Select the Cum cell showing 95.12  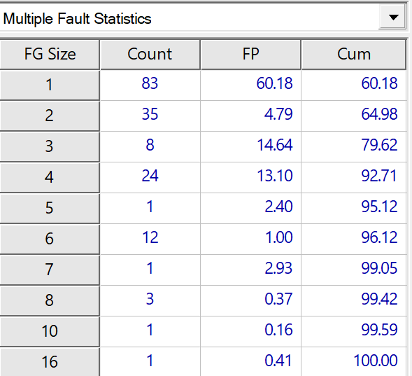354,208
